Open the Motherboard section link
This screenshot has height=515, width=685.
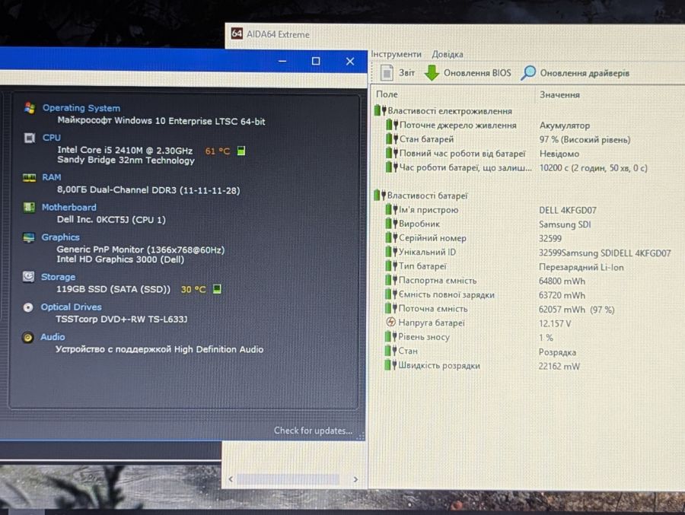tap(69, 207)
